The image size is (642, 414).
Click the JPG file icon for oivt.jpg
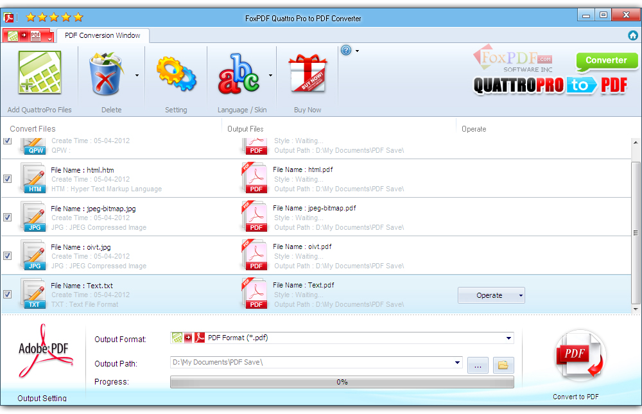(x=33, y=255)
